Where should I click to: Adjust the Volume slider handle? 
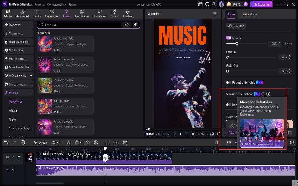[x=237, y=44]
